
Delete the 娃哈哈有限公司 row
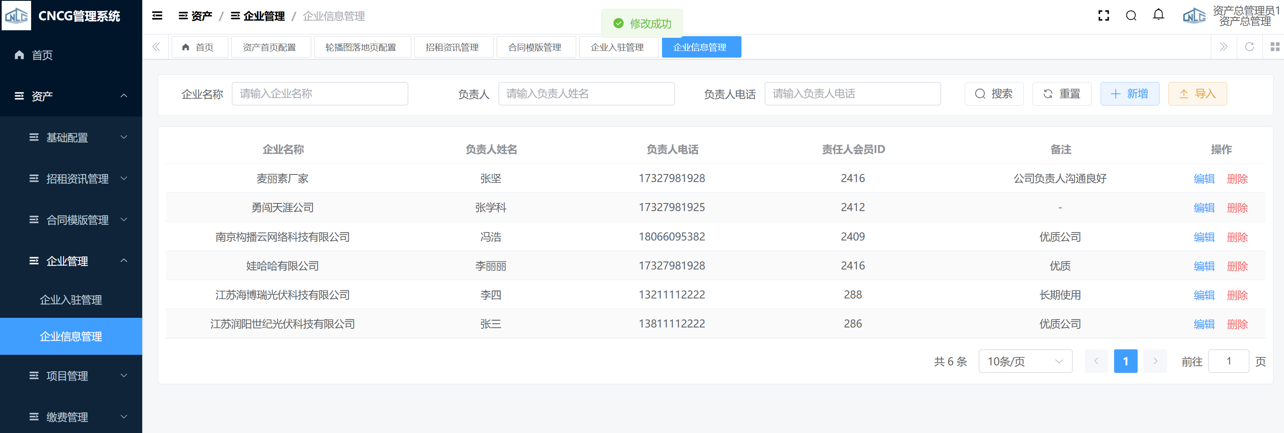click(x=1237, y=266)
